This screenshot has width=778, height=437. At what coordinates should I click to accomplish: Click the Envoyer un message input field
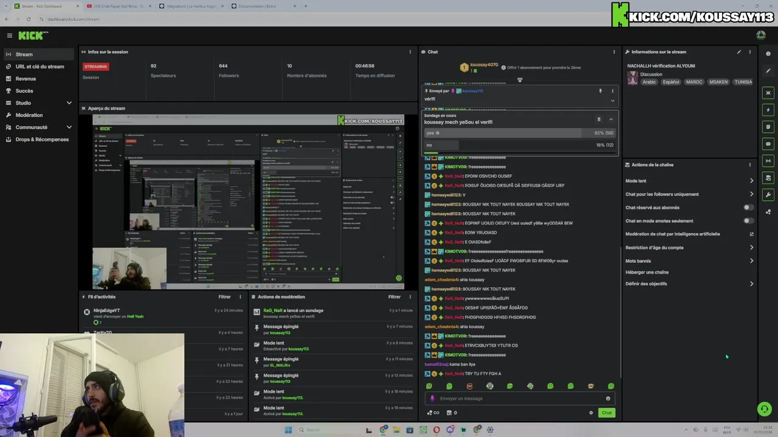pyautogui.click(x=520, y=399)
